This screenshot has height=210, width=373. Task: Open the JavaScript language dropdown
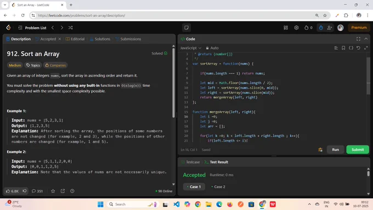point(191,48)
